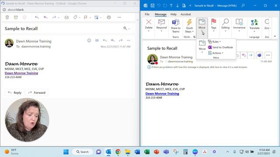
Task: Expand Actions submenu in Move dropdown
Action: [x=216, y=53]
